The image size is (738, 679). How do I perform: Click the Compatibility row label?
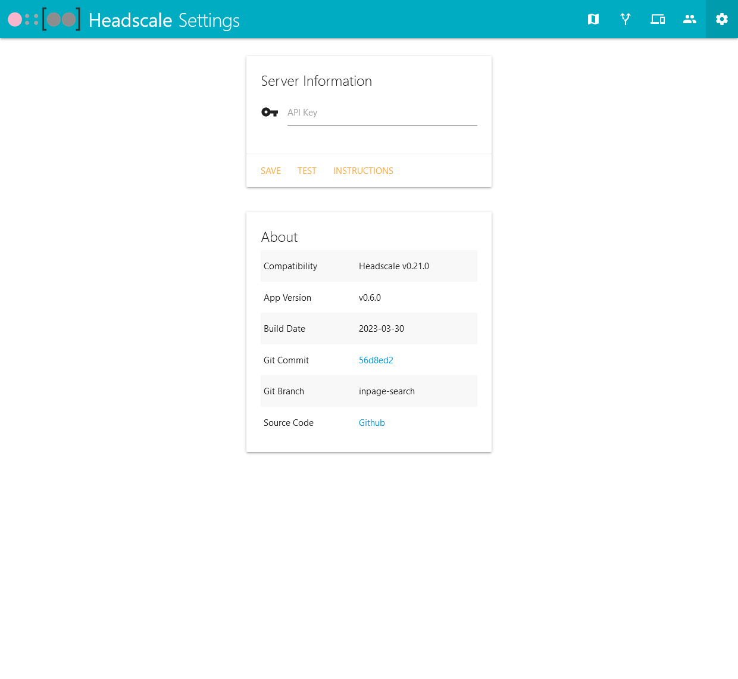[290, 266]
